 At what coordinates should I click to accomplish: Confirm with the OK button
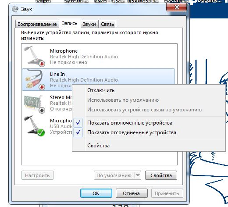(96, 193)
